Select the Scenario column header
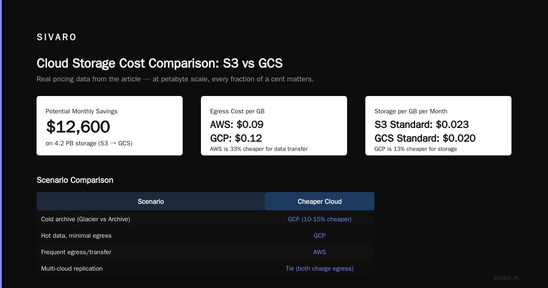This screenshot has height=288, width=548. pos(151,201)
